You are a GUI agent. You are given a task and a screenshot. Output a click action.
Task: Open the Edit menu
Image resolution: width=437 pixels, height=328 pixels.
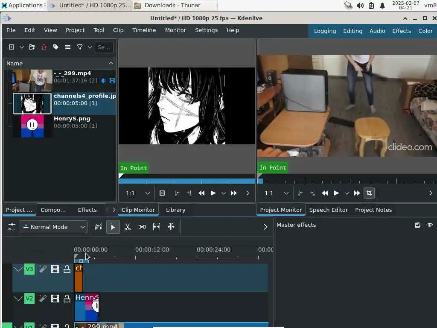(x=29, y=30)
